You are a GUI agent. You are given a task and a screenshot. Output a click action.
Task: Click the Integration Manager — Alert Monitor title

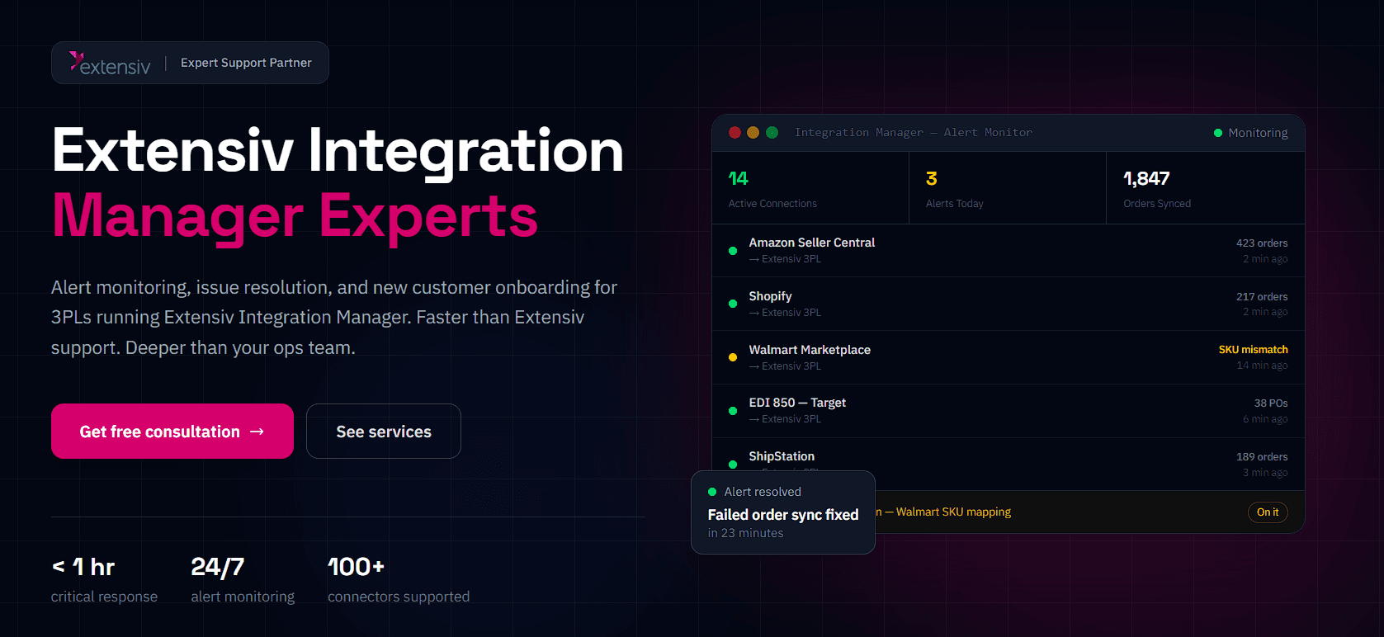point(913,132)
